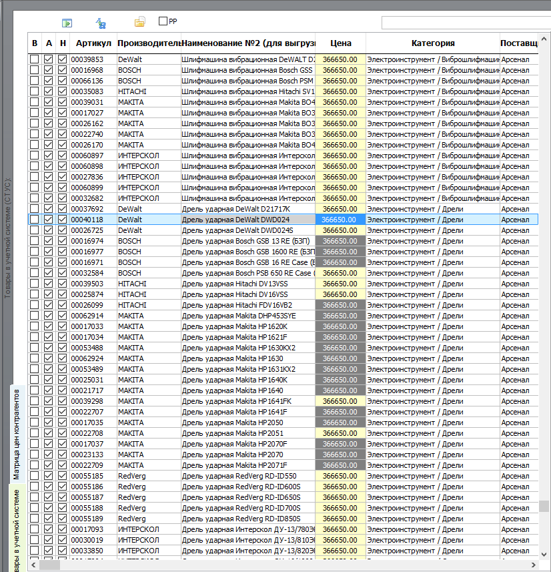Click the find and replace letters icon
The height and width of the screenshot is (572, 551).
pos(101,23)
